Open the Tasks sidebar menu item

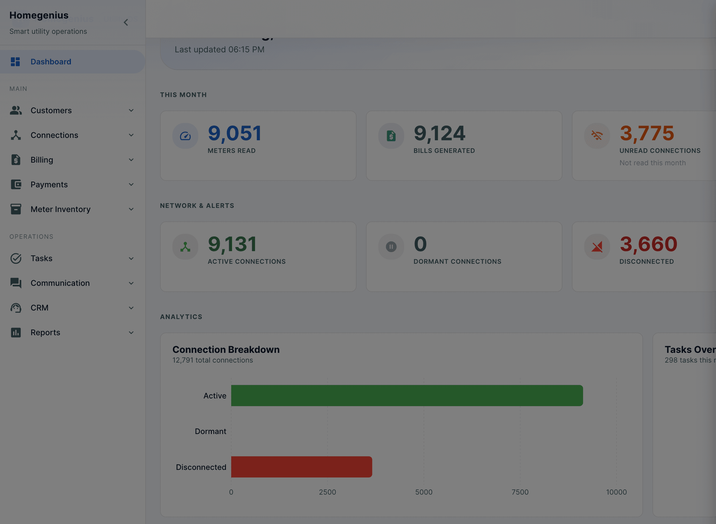pyautogui.click(x=73, y=258)
